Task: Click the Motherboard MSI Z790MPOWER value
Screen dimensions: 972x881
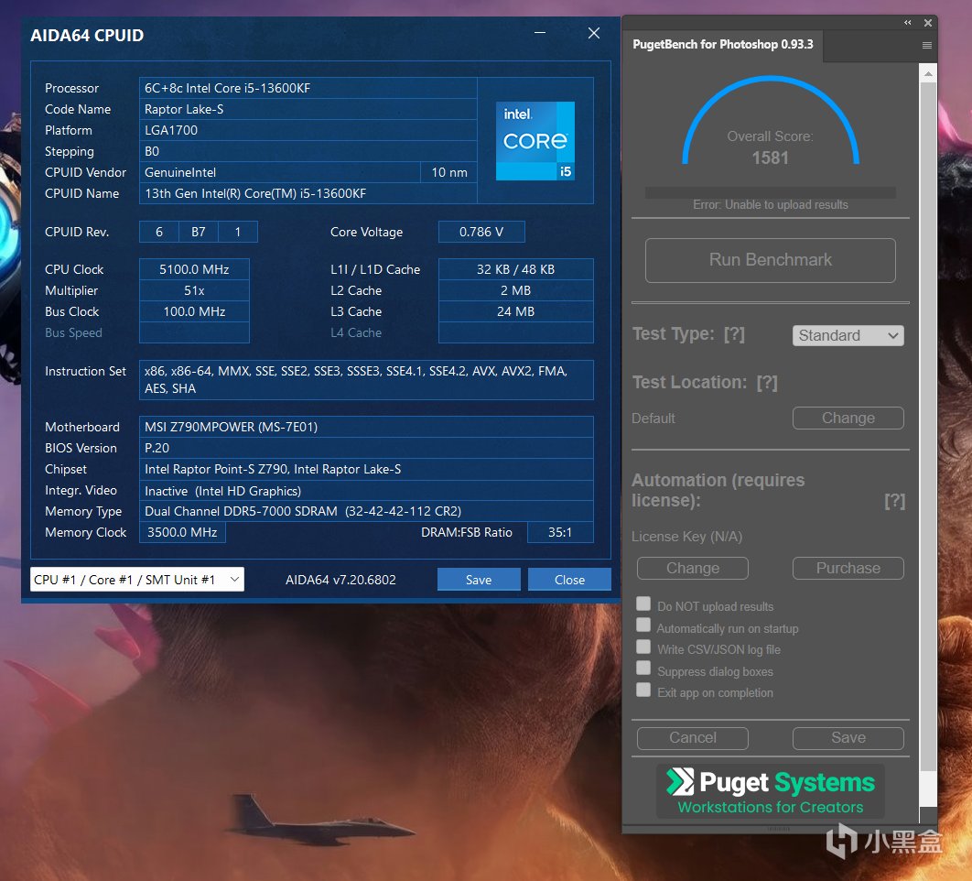Action: (x=366, y=427)
